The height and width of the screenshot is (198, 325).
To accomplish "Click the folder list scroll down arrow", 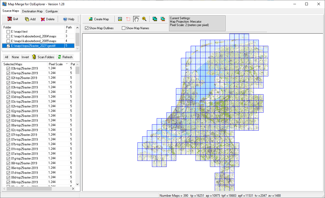I will [78, 48].
